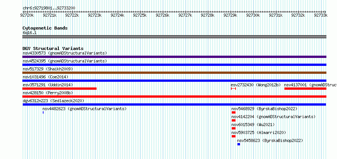Image resolution: width=337 pixels, height=159 pixels.
Task: Click the red esv3571291 Uddin2014 bar
Action: pos(59,89)
